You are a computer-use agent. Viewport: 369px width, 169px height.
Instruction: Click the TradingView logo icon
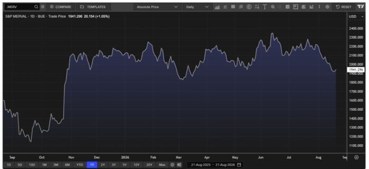click(361, 7)
